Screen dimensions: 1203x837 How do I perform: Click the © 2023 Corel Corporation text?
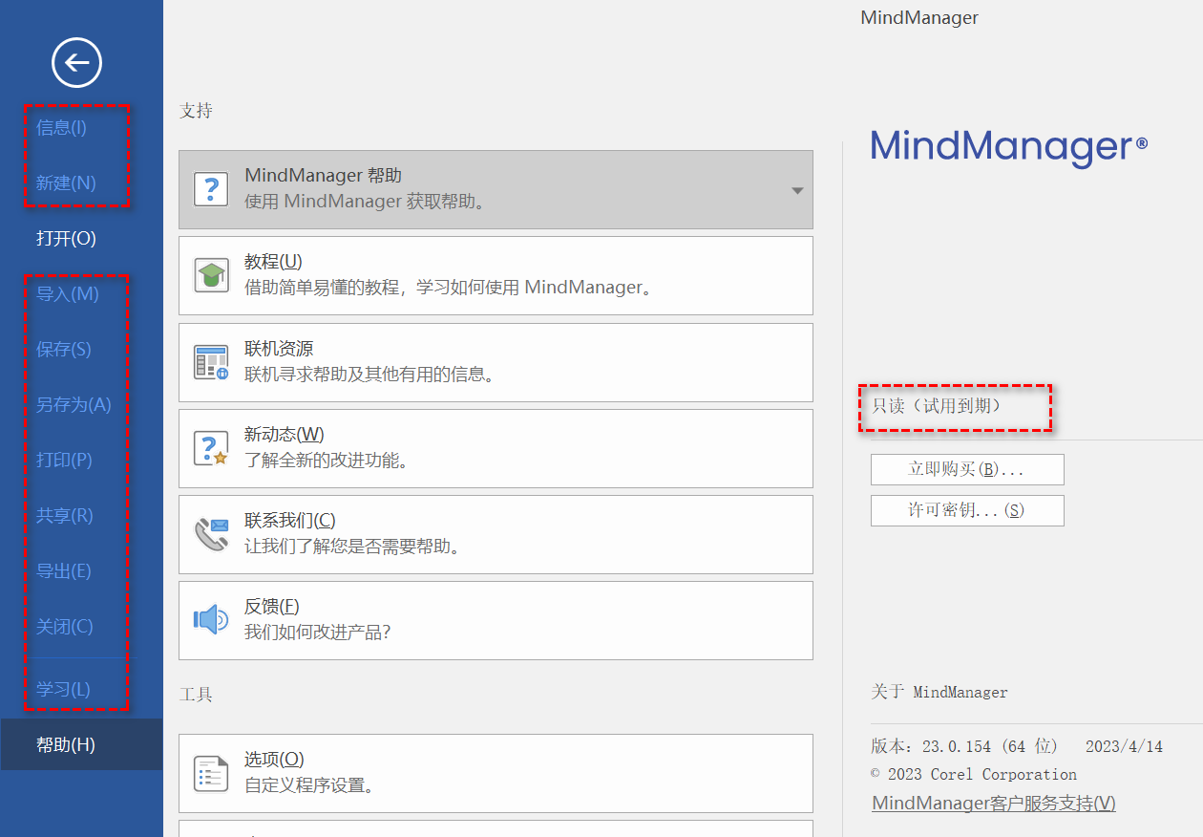click(974, 774)
